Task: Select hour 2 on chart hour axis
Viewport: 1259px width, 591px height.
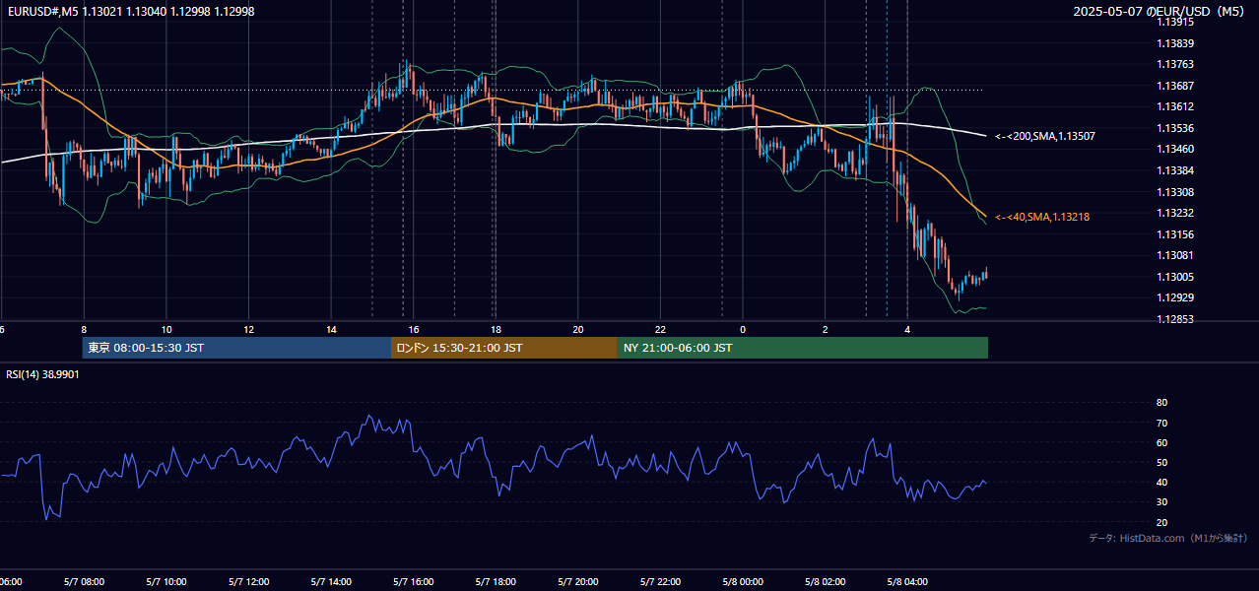Action: tap(826, 329)
